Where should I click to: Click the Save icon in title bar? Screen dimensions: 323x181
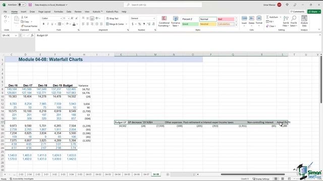(30, 5)
